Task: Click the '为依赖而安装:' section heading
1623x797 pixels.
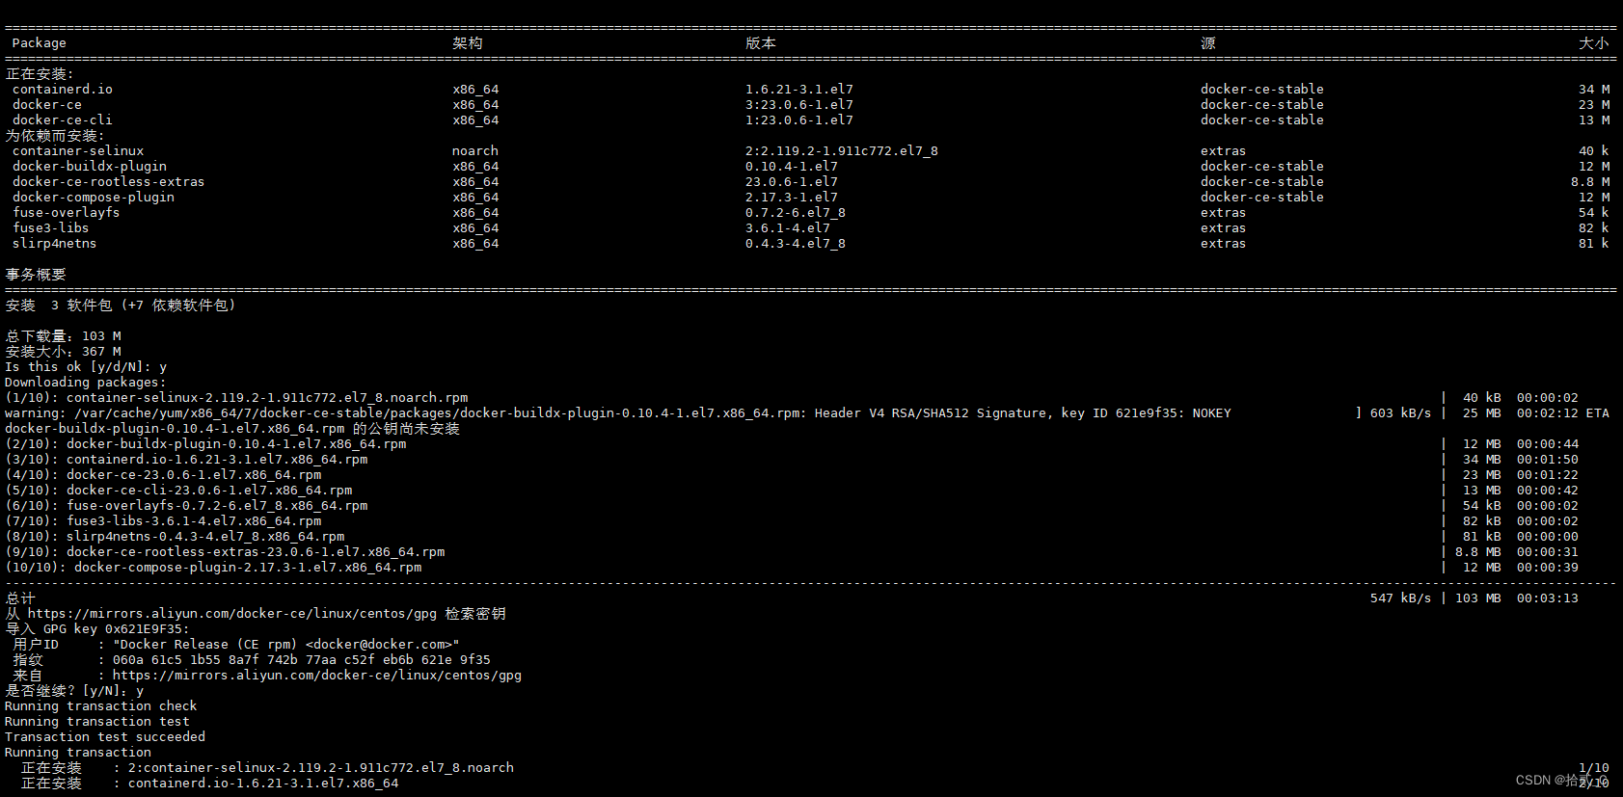Action: click(55, 136)
